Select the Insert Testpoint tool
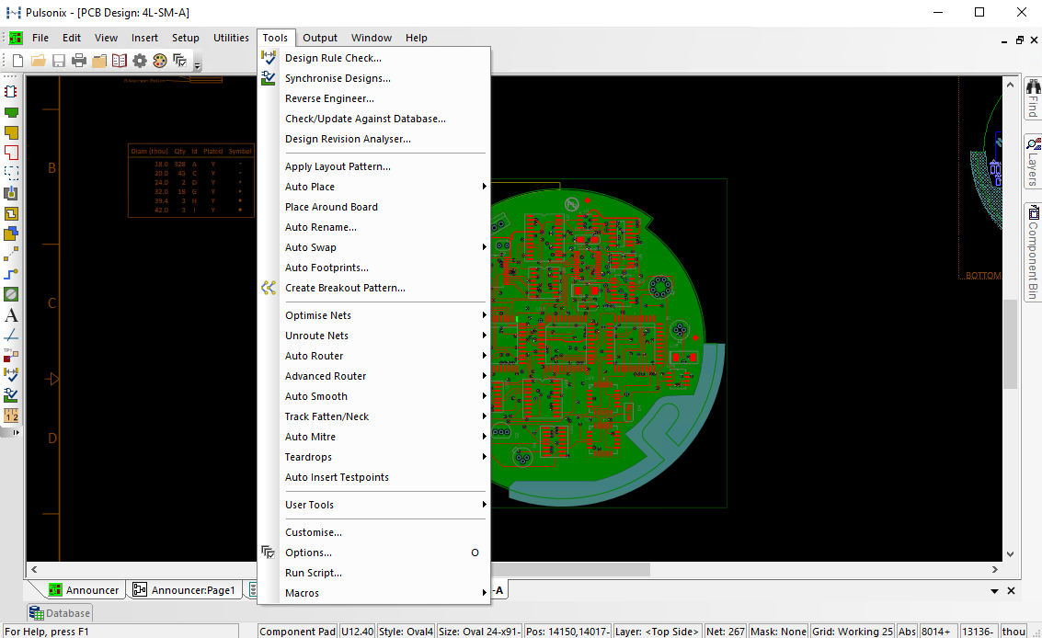This screenshot has height=638, width=1042. [11, 355]
